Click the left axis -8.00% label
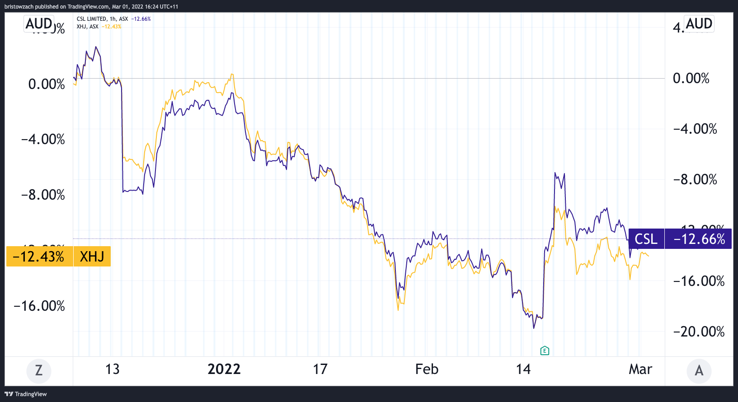The image size is (738, 402). (x=43, y=195)
